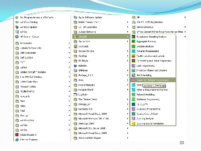Open Acceptance Sampling Analysis icon

[133, 37]
